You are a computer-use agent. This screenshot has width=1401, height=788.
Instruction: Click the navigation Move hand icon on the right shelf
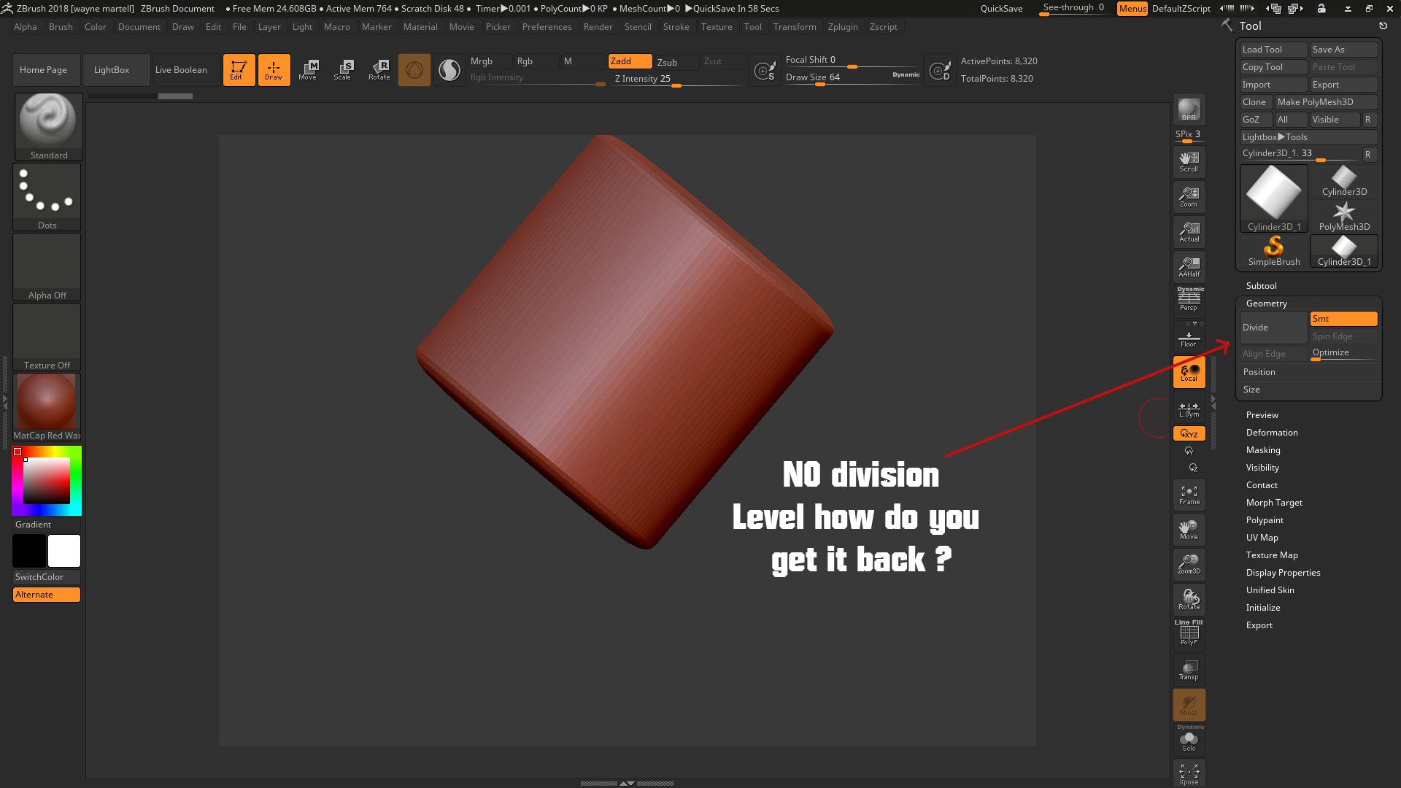pos(1189,530)
